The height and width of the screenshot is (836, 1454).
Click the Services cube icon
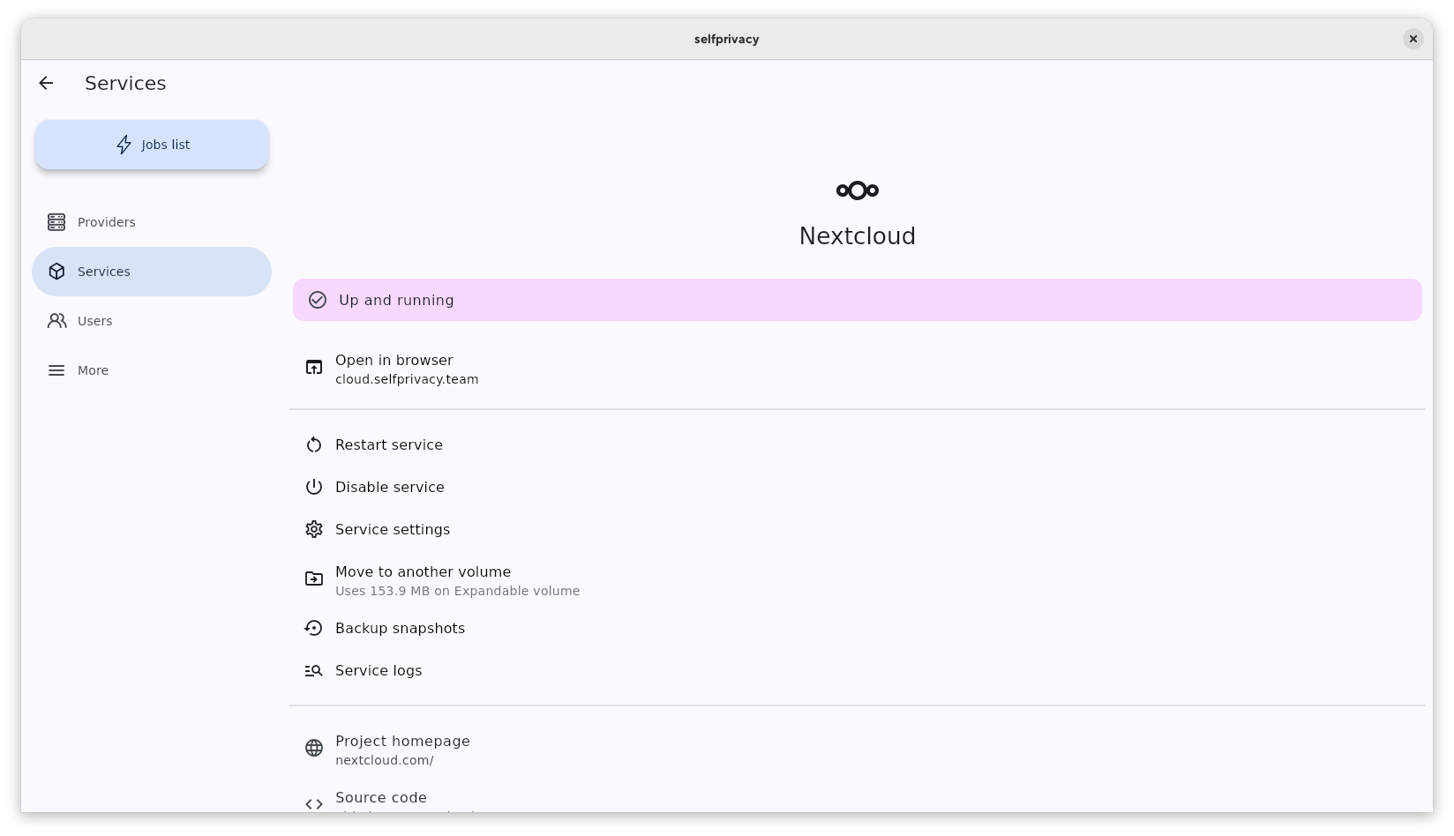(x=56, y=272)
